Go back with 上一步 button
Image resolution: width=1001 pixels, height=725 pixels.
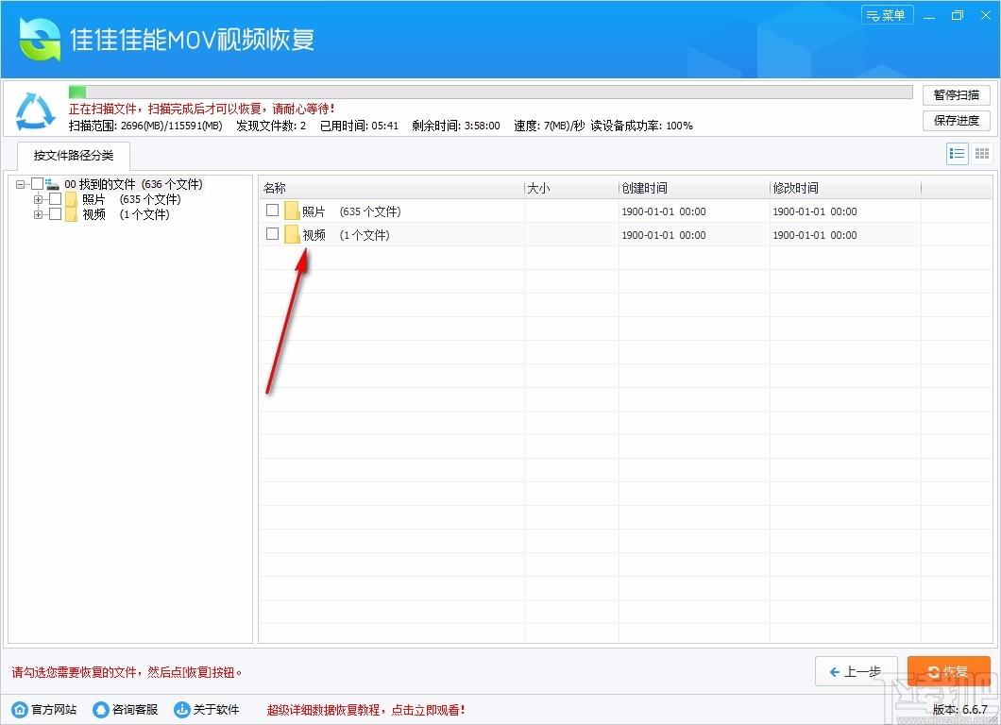(857, 671)
